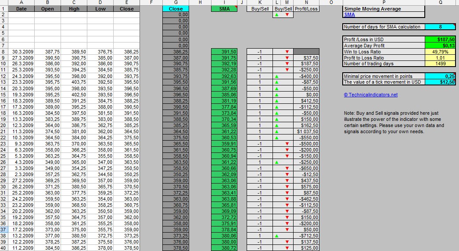Select the SMA days value 8 cell
The width and height of the screenshot is (459, 251).
pos(440,27)
